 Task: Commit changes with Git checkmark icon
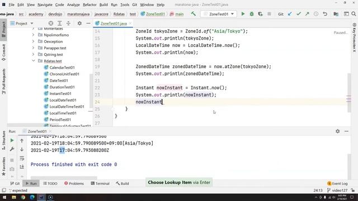click(x=298, y=14)
